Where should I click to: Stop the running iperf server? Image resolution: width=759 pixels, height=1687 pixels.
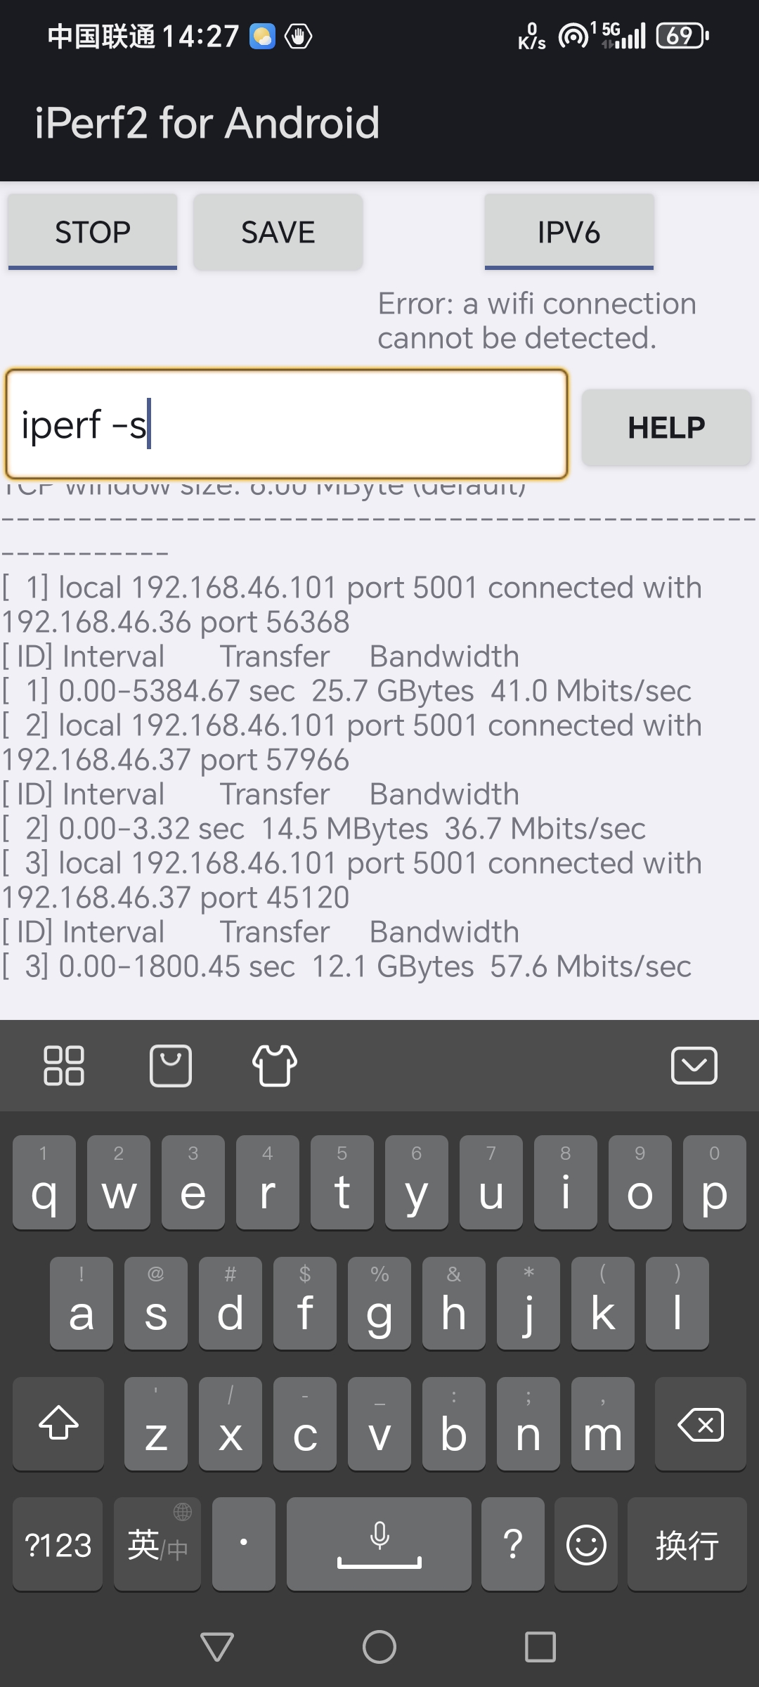[93, 232]
